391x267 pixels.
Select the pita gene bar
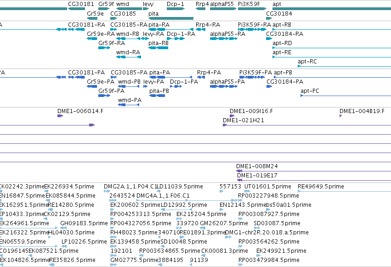tap(171, 18)
